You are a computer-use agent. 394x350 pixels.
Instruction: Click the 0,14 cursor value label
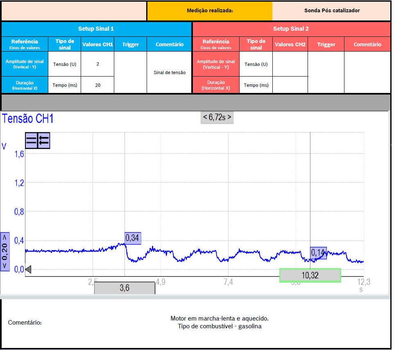pos(318,253)
